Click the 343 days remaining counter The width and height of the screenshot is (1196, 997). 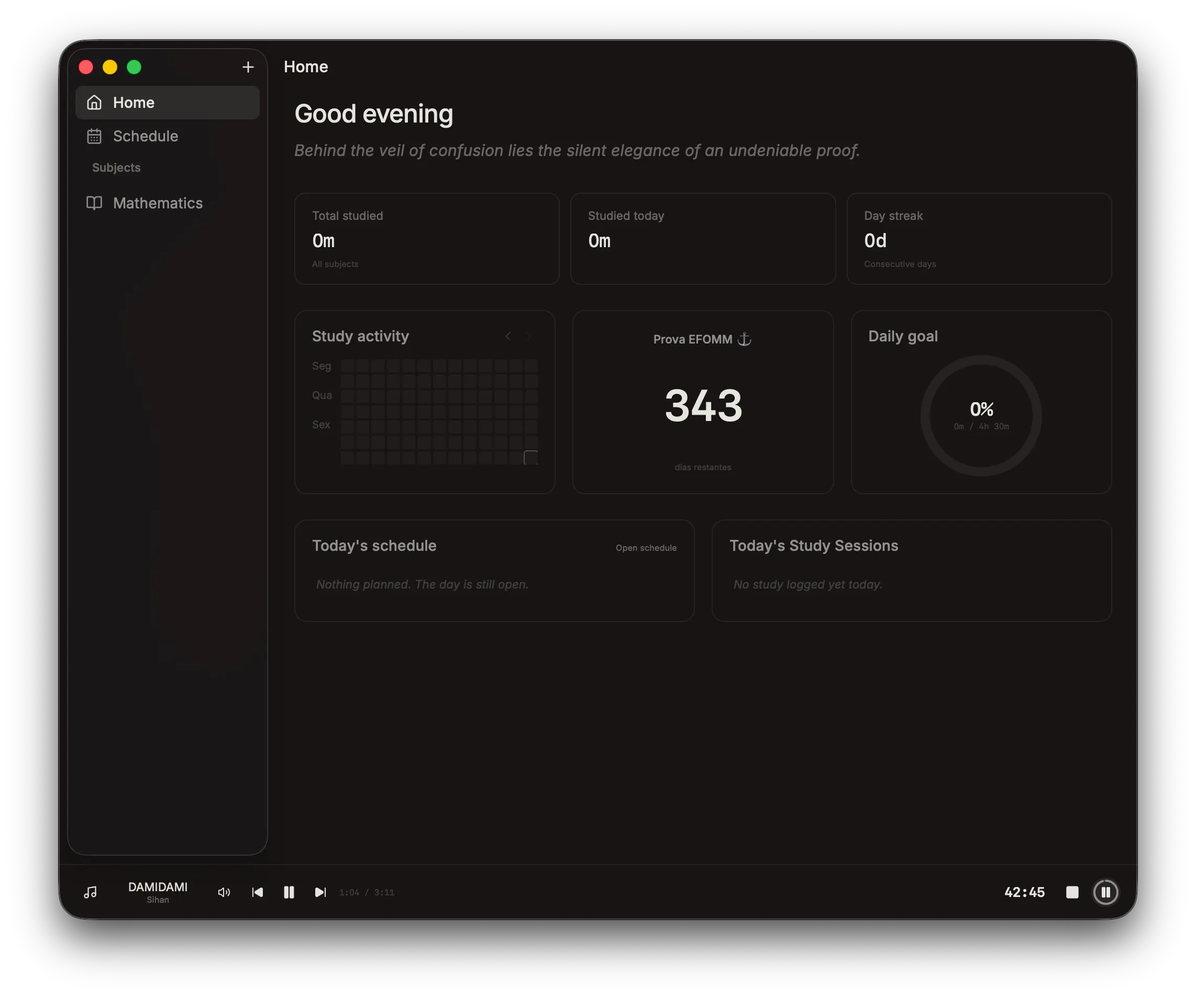[703, 405]
